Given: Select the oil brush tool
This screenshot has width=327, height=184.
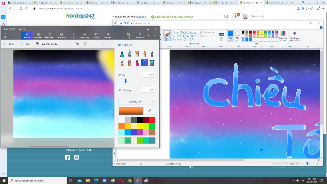Looking at the screenshot, I should click(x=137, y=54).
